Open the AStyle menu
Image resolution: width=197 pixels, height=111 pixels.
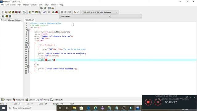point(47,5)
